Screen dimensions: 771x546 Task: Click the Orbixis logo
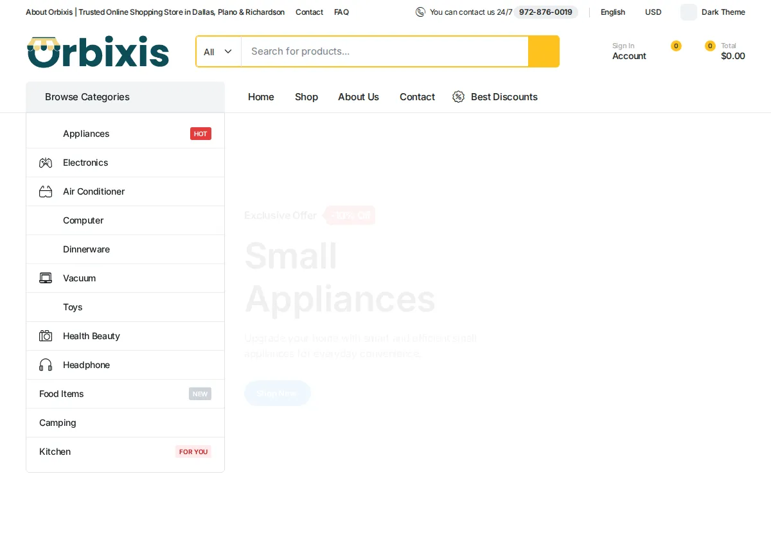coord(98,51)
